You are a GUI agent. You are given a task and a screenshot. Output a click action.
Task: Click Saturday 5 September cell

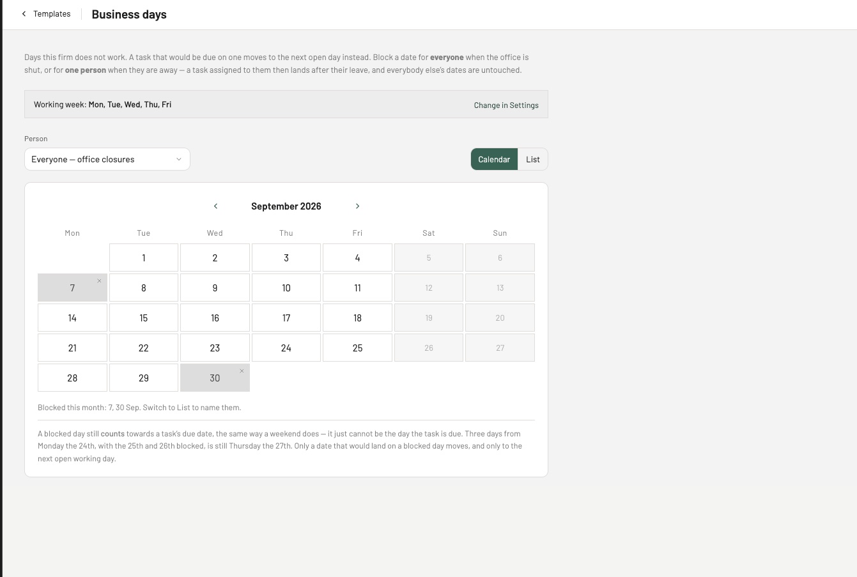[x=429, y=258]
